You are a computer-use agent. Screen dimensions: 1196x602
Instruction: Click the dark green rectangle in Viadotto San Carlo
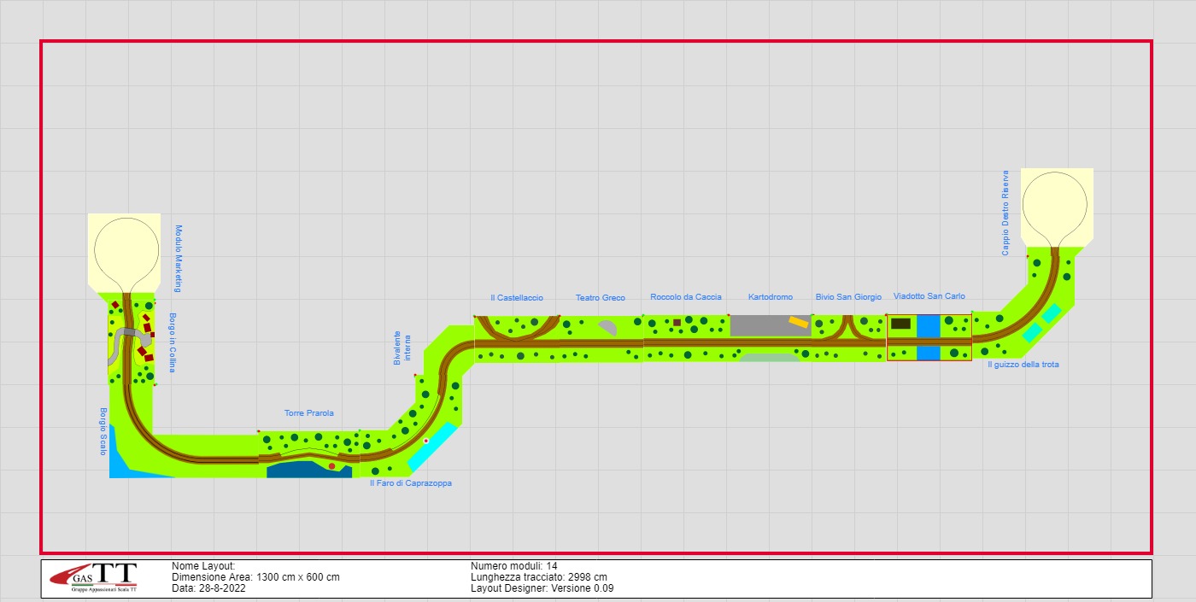coord(900,324)
